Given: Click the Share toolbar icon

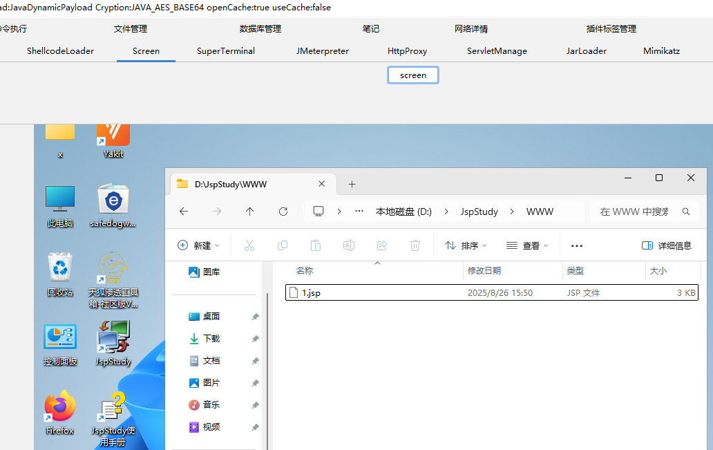Looking at the screenshot, I should pos(382,245).
